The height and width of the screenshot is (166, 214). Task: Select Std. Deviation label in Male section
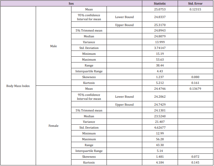[89, 48]
